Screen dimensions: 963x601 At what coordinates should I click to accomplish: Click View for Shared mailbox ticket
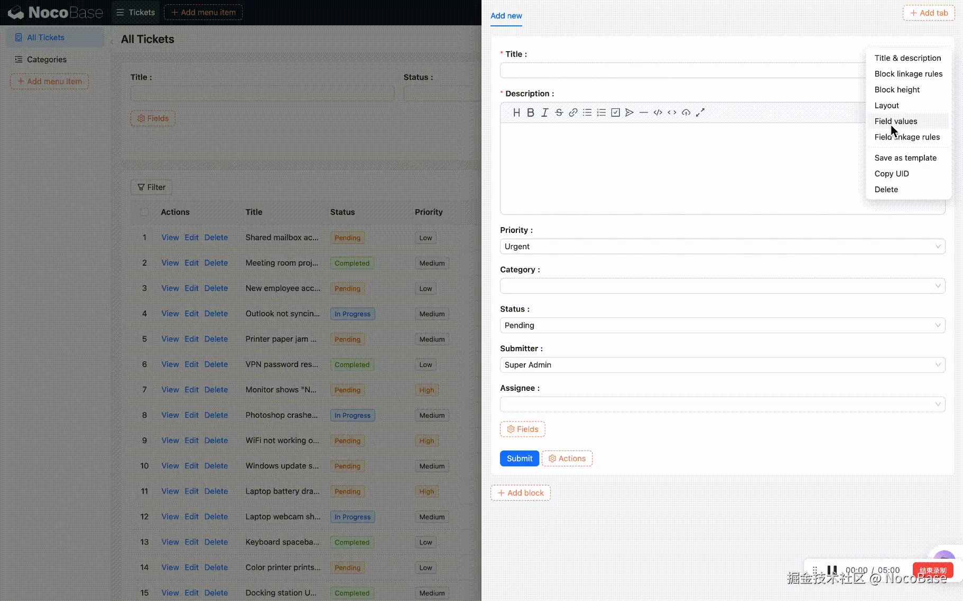pyautogui.click(x=170, y=238)
